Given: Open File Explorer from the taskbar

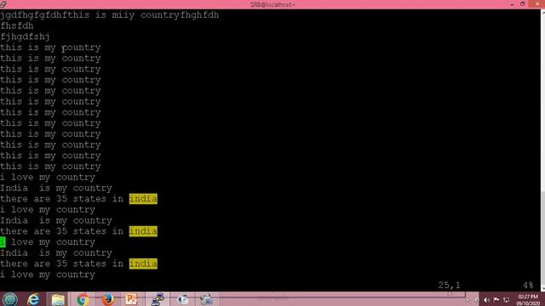Looking at the screenshot, I should pyautogui.click(x=58, y=299).
